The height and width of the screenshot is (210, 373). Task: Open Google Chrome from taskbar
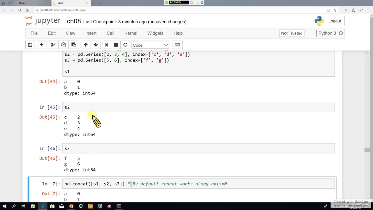71,206
